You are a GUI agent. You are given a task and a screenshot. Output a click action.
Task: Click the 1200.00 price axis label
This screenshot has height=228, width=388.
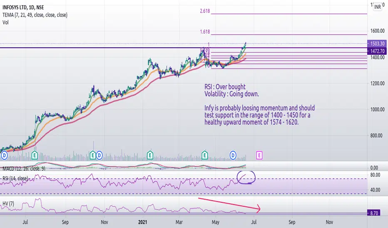point(377,83)
